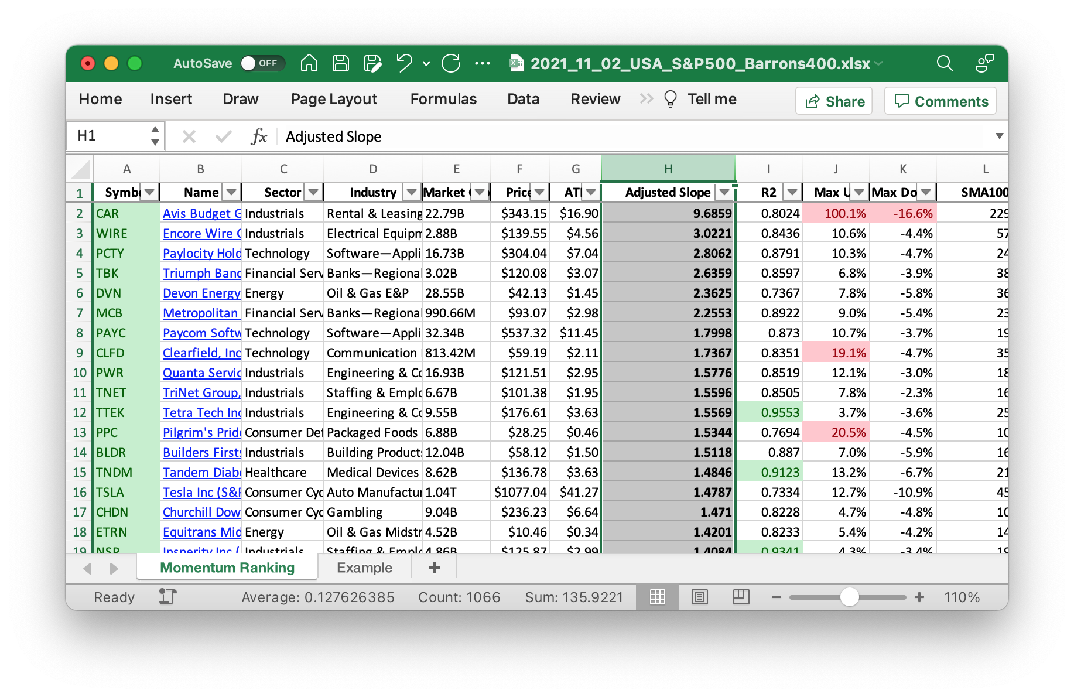1074x697 pixels.
Task: Click the zoom slider handle
Action: point(849,597)
